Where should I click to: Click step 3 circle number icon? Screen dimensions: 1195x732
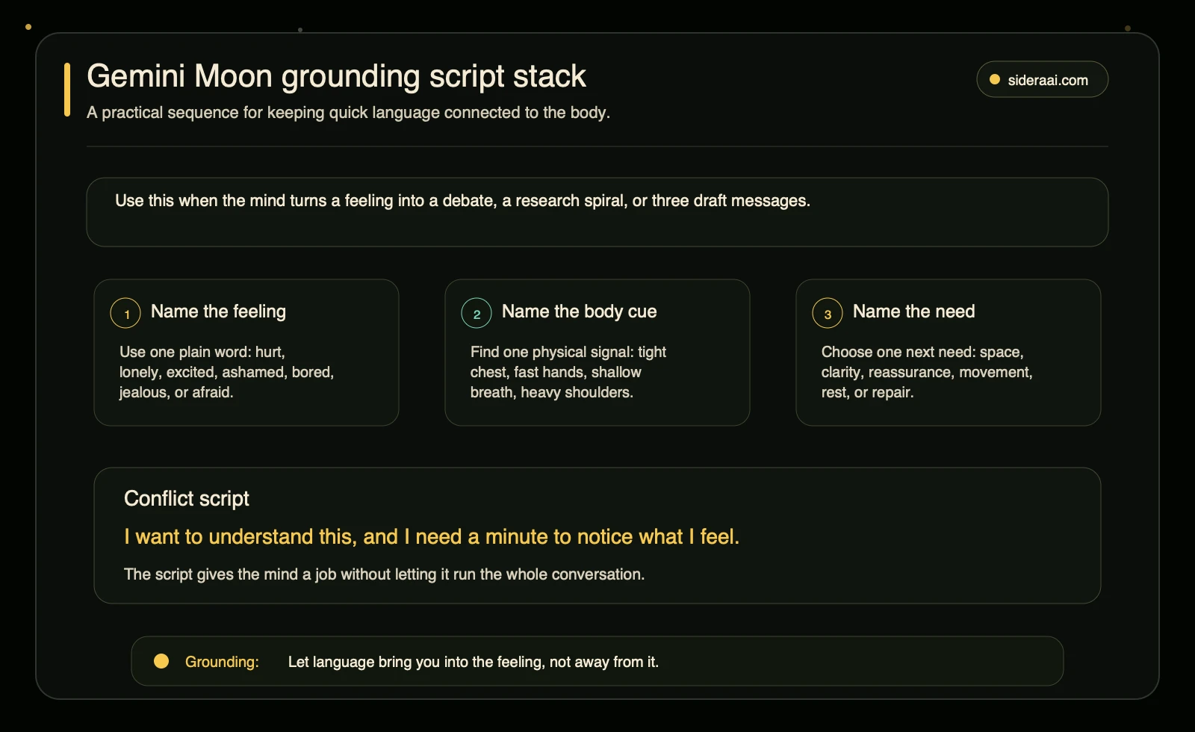(x=828, y=314)
